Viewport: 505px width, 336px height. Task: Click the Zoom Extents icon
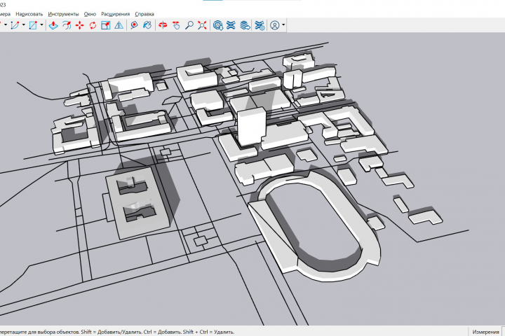(202, 25)
